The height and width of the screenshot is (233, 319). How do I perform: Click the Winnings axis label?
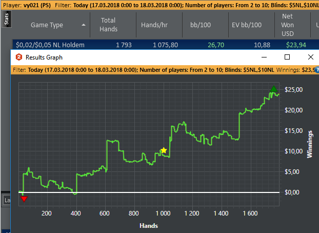(309, 144)
